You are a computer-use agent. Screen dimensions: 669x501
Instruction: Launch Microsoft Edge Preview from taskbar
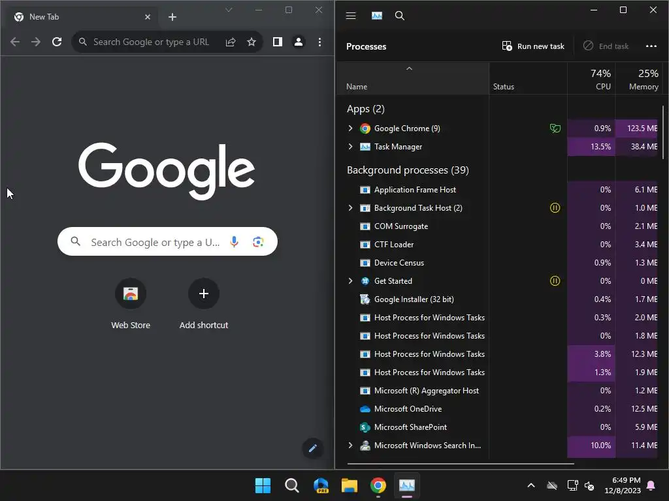(x=321, y=485)
